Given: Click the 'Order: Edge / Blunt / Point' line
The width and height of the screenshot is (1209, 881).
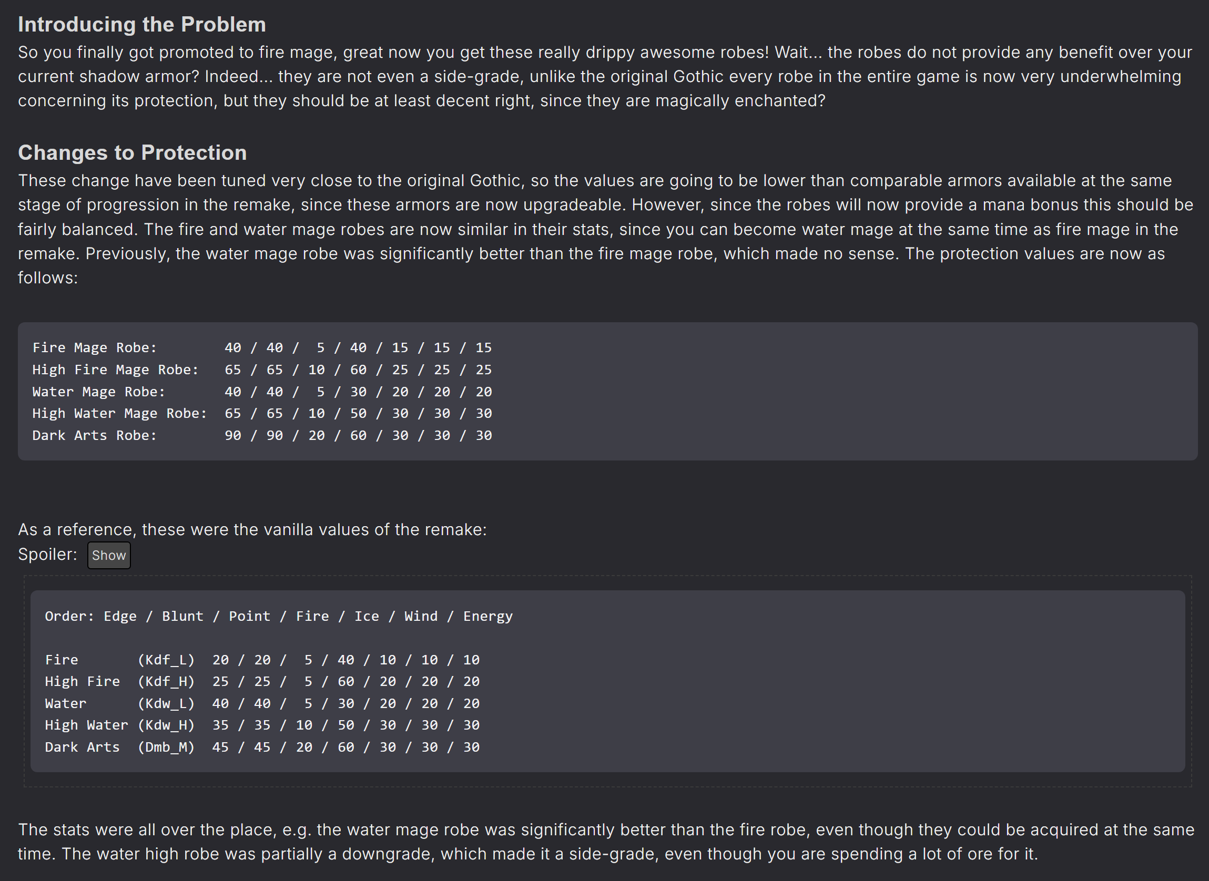Looking at the screenshot, I should point(279,616).
